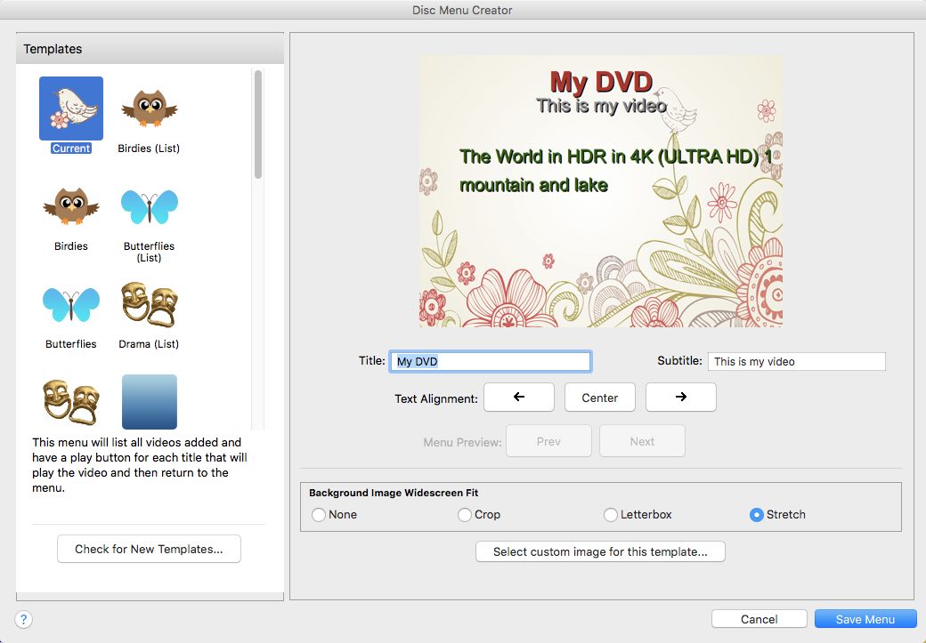The width and height of the screenshot is (926, 643).
Task: Choose the Birdies (List) template
Action: click(x=149, y=106)
